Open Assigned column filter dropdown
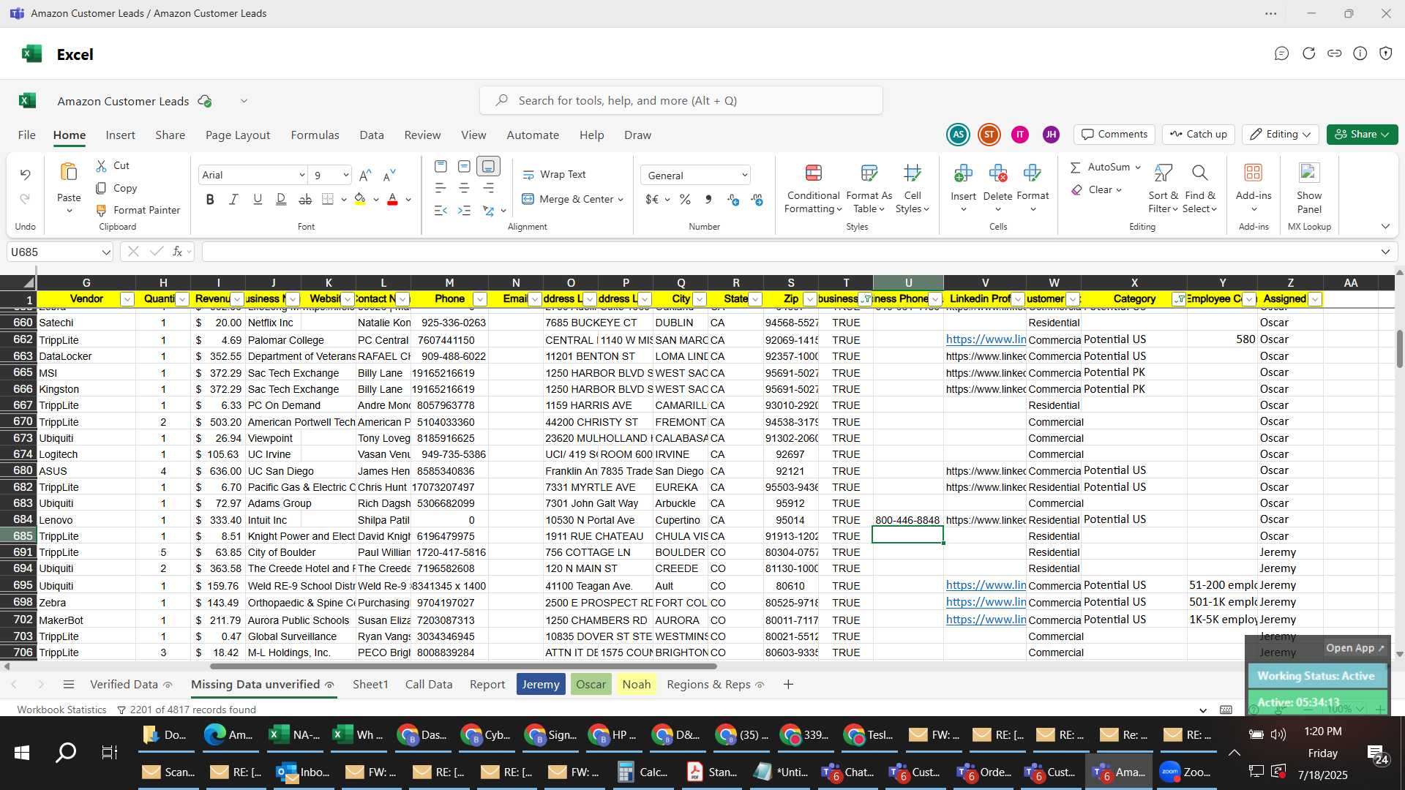The height and width of the screenshot is (790, 1405). pos(1315,299)
